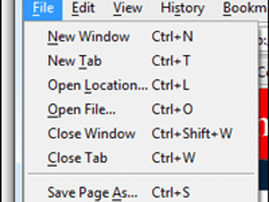Click the Ctrl+T shortcut text
The image size is (269, 202).
click(x=171, y=61)
